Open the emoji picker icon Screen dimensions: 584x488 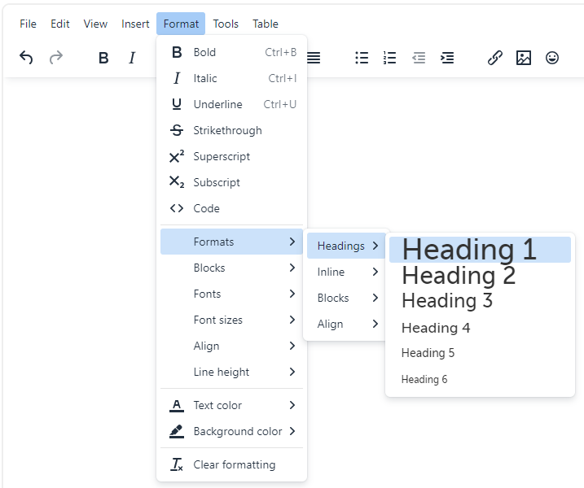point(552,58)
